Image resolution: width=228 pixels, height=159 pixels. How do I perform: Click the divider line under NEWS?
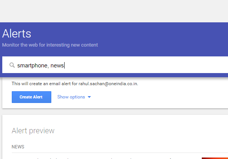click(x=120, y=153)
